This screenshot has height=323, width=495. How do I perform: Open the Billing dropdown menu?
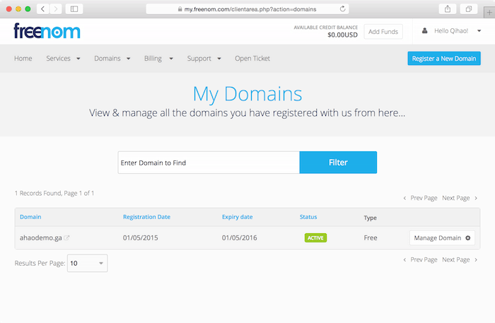coord(159,59)
